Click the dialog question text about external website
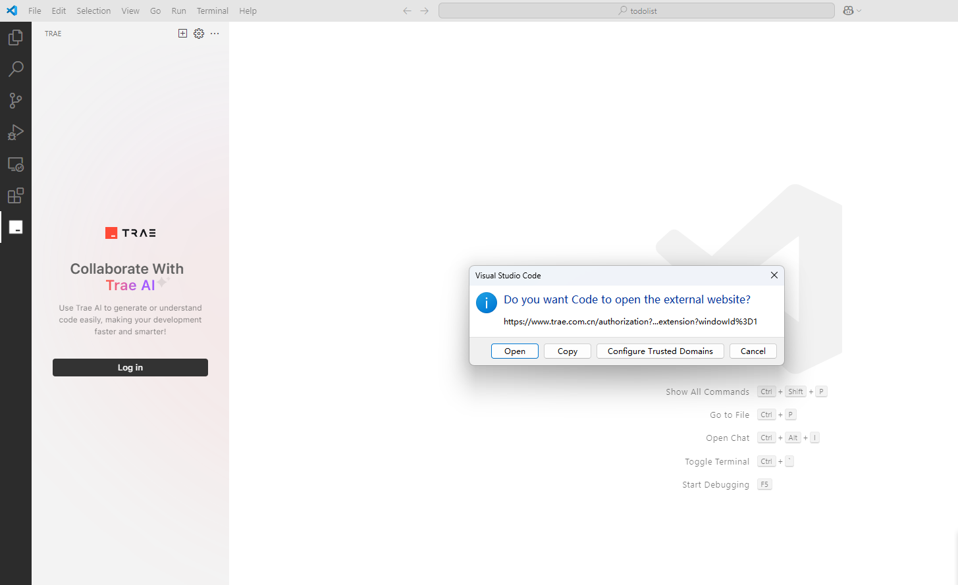Screen dimensions: 958x585 [x=627, y=299]
